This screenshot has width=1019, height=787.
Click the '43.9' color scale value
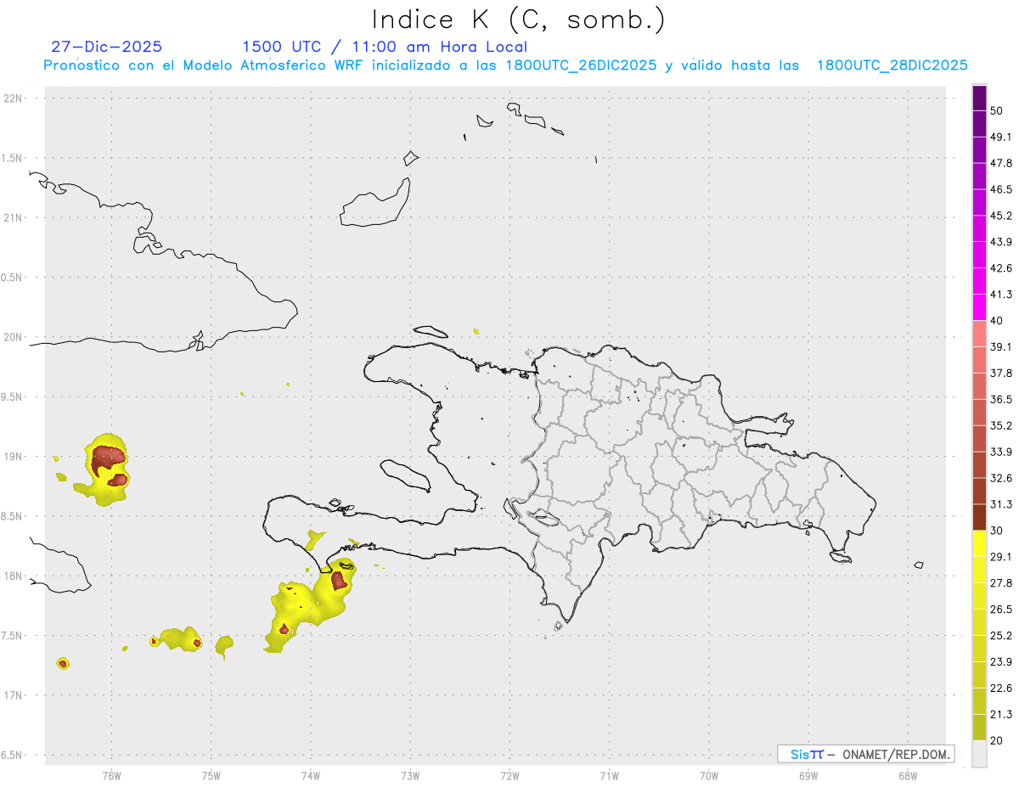pos(1001,242)
